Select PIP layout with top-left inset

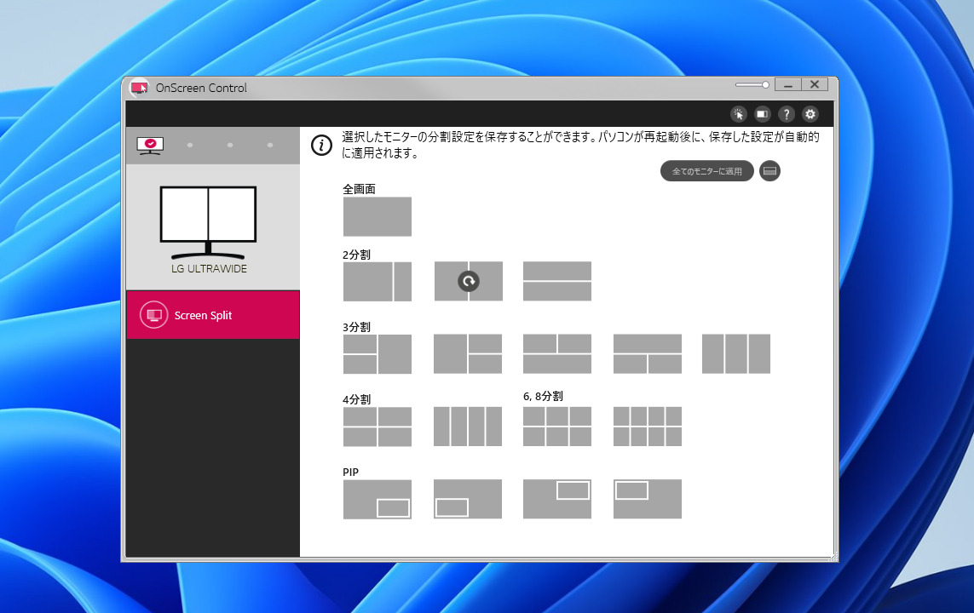[648, 499]
